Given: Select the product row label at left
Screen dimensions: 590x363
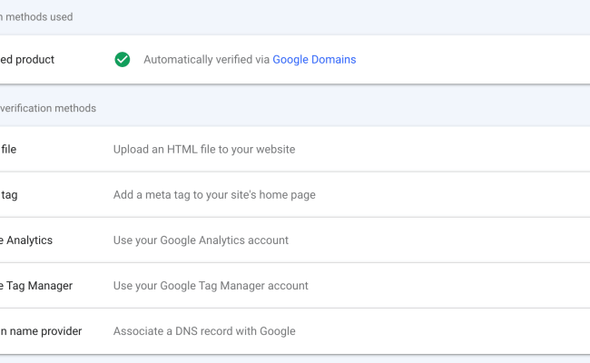Looking at the screenshot, I should pyautogui.click(x=27, y=60).
